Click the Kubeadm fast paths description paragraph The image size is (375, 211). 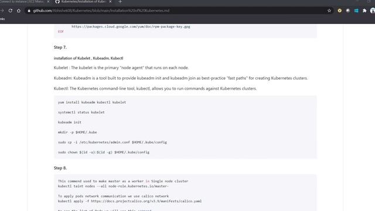click(x=180, y=78)
